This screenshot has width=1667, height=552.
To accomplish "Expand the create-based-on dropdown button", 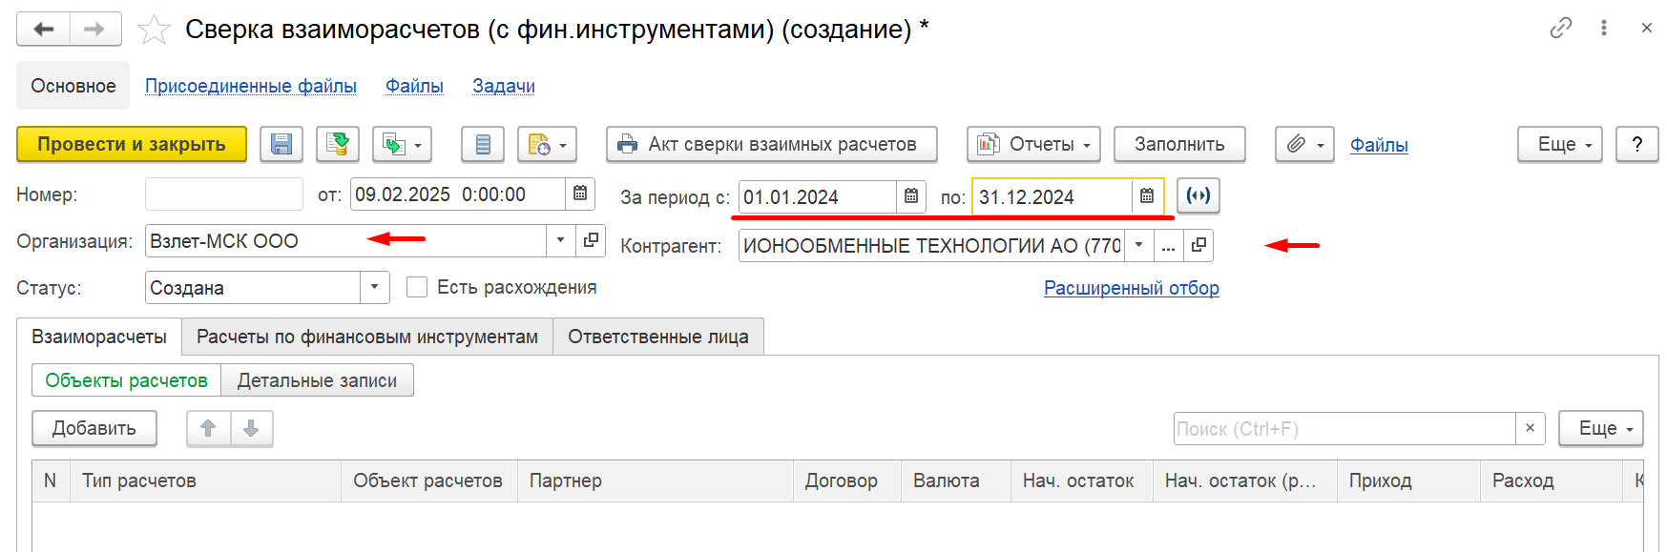I will [403, 144].
